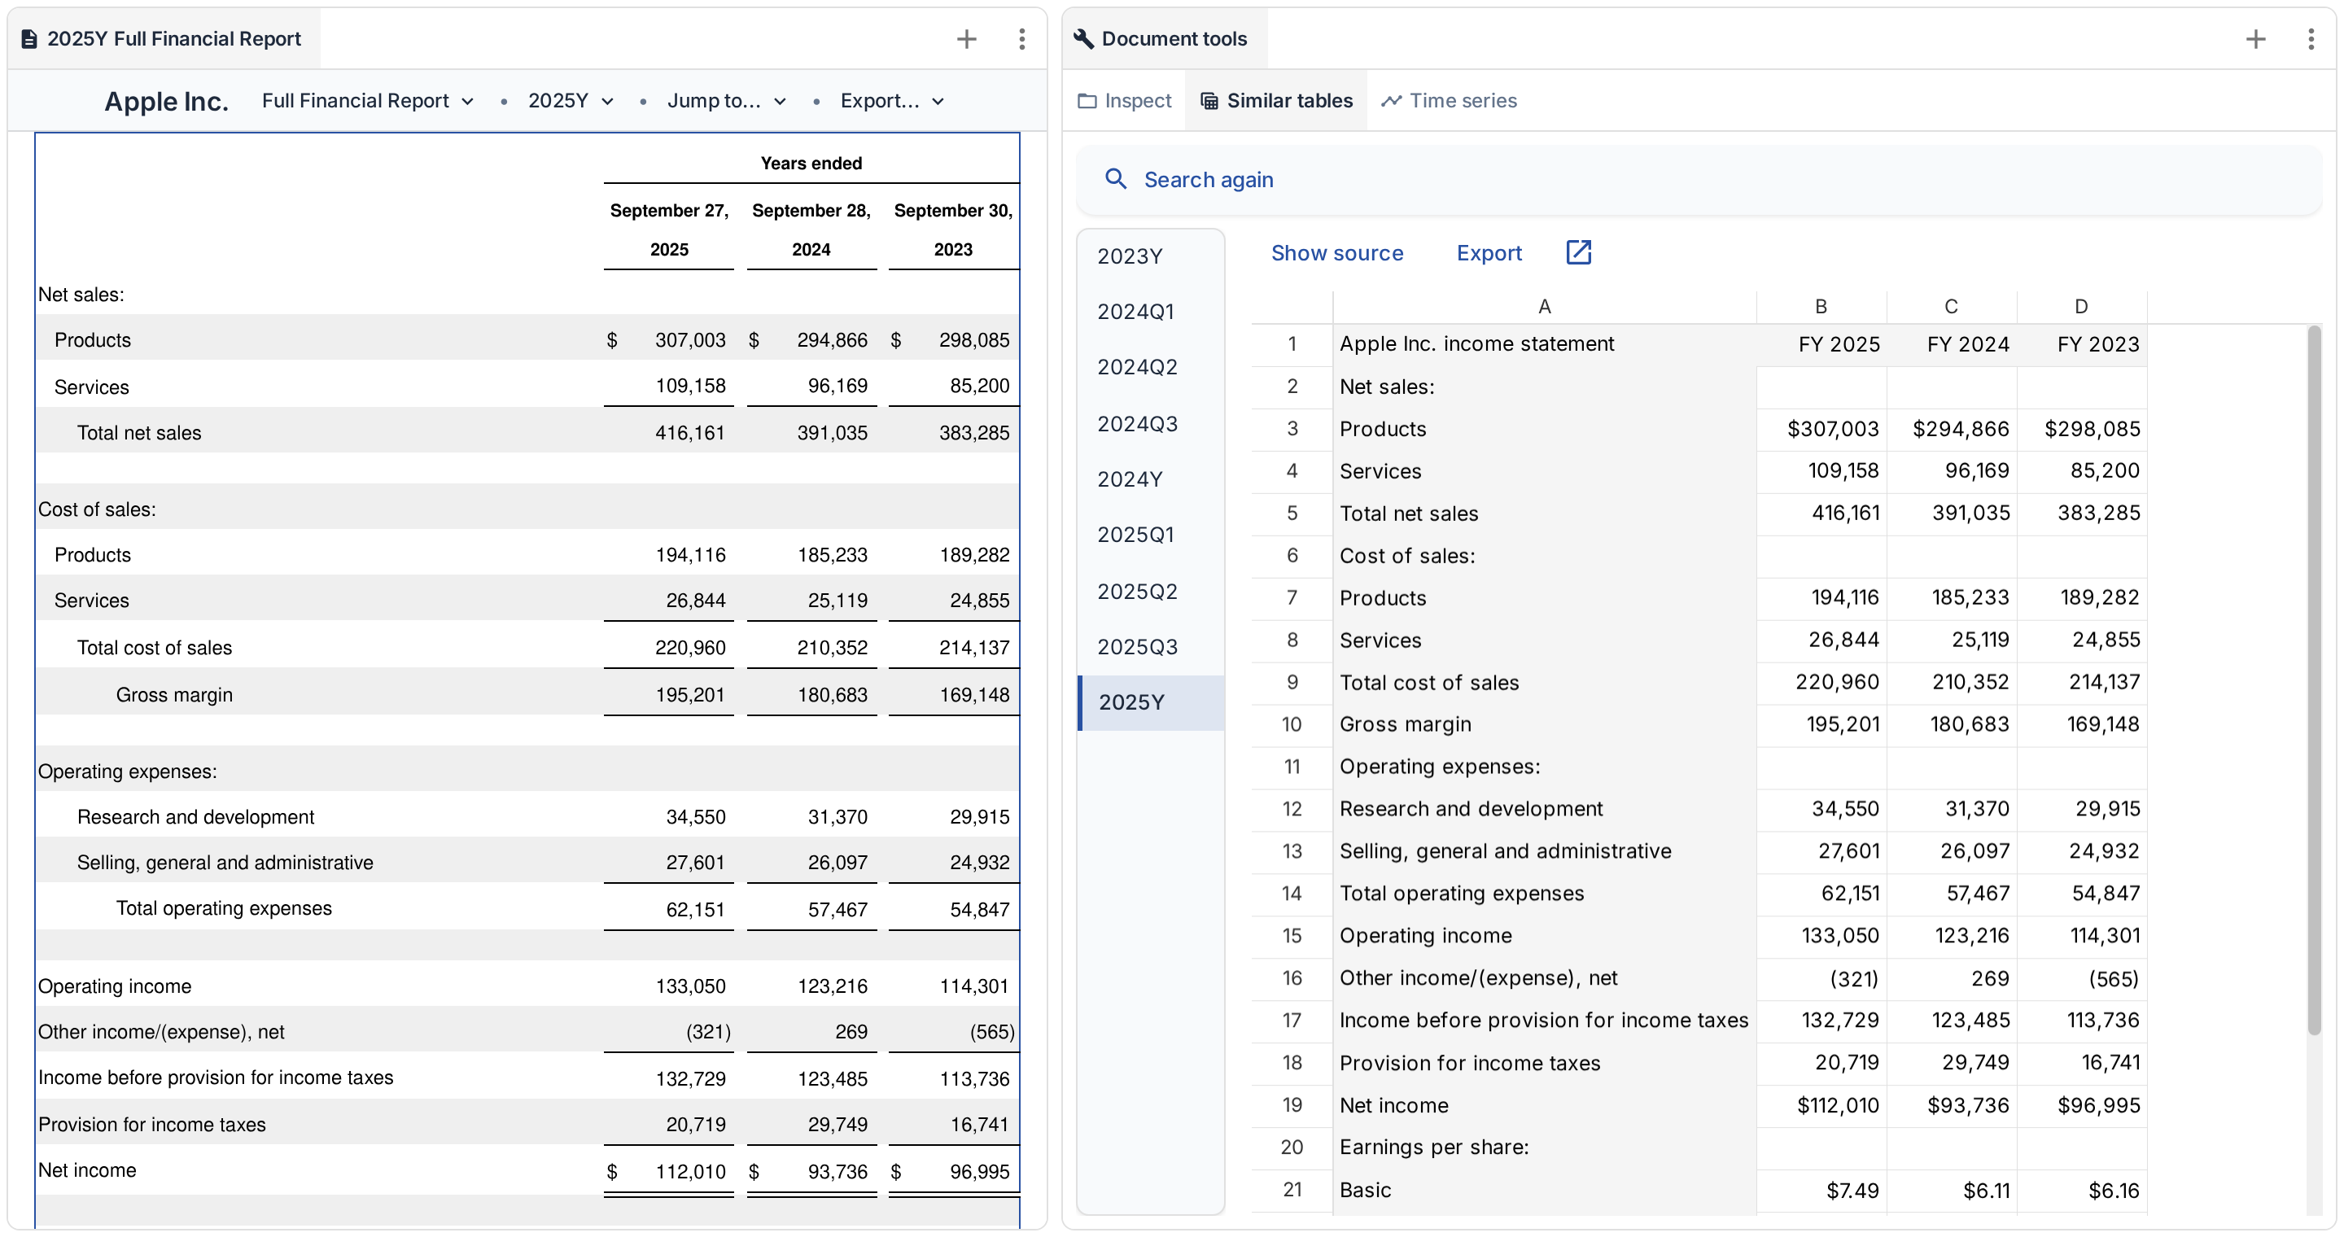Click 'Selling, general and administrative' spreadsheet cell

pos(1544,851)
